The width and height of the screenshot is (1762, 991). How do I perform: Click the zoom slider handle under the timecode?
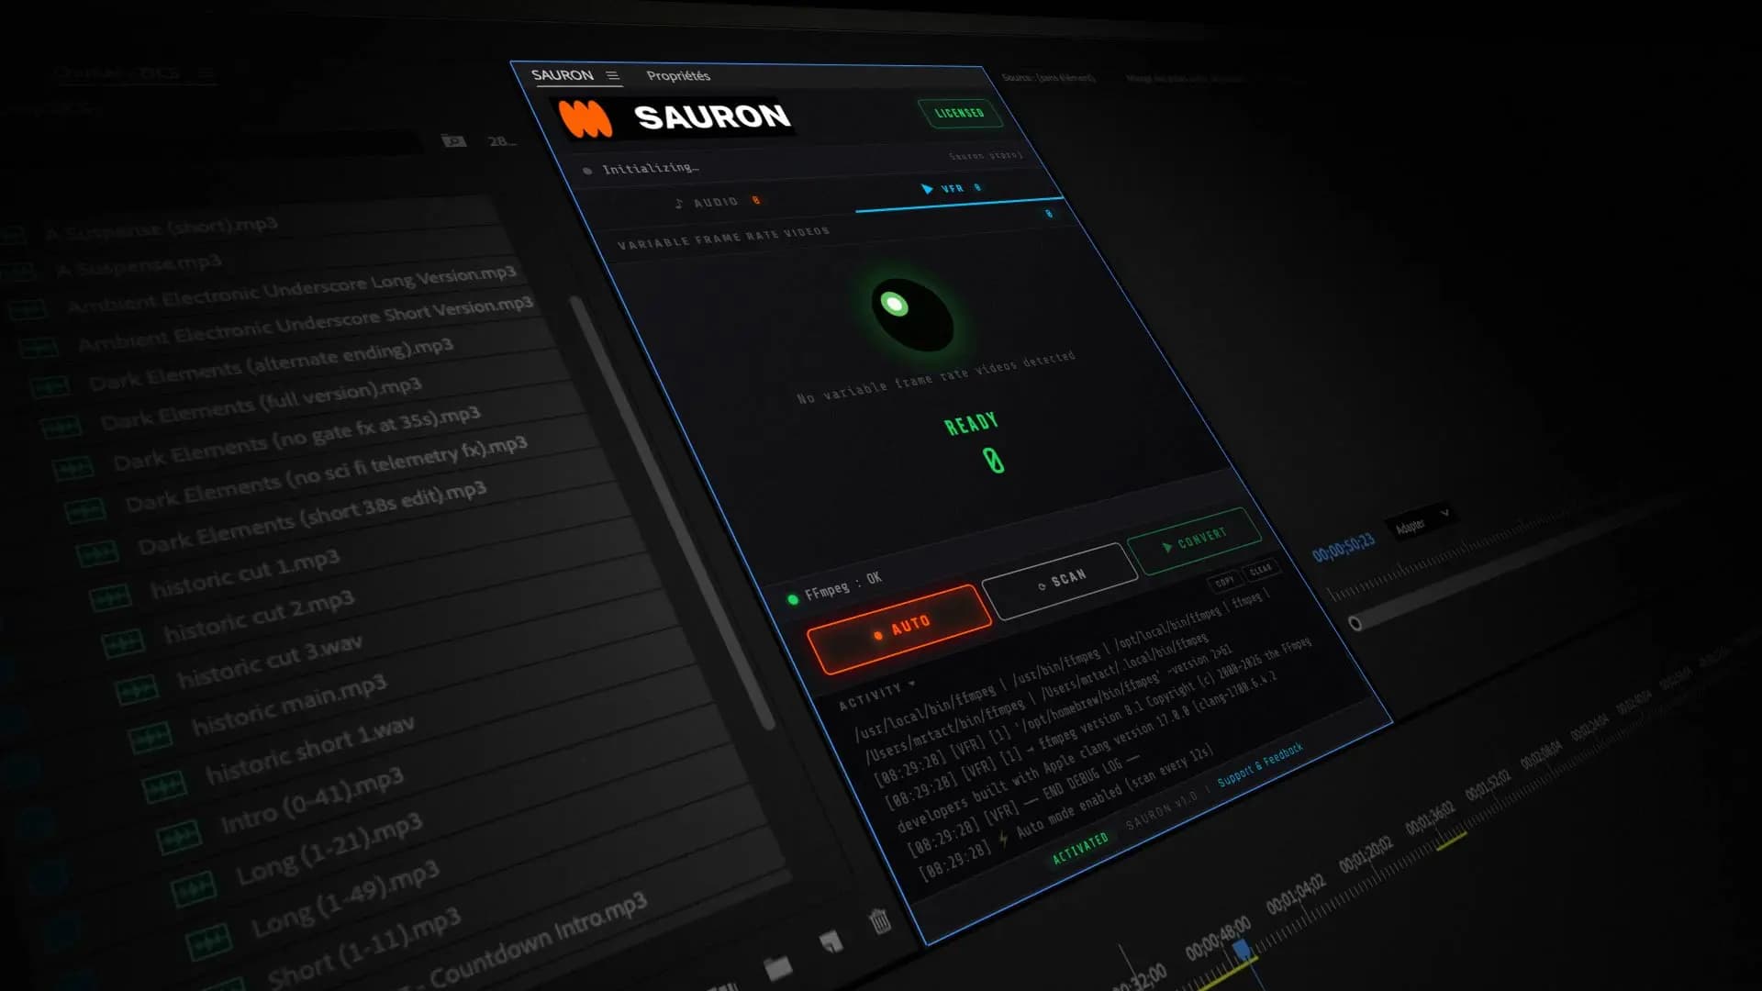1355,624
